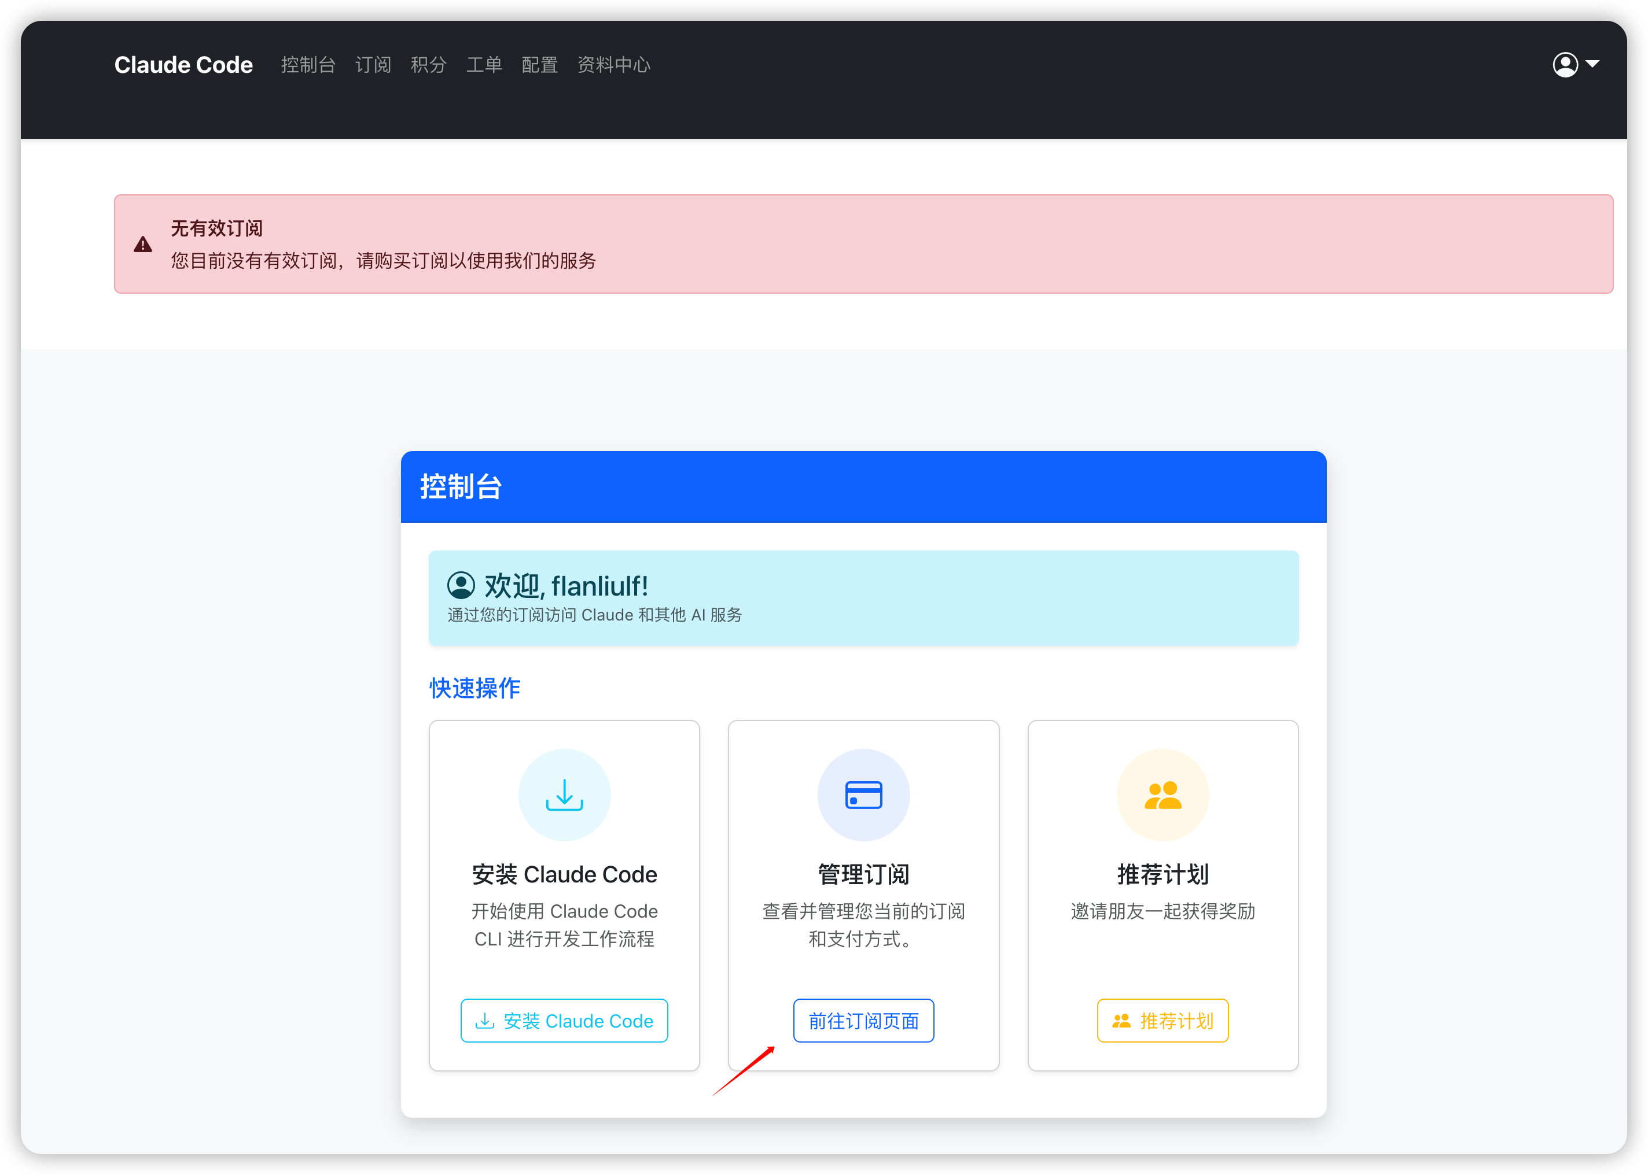
Task: Click the 管理订阅 card heading
Action: tap(863, 874)
